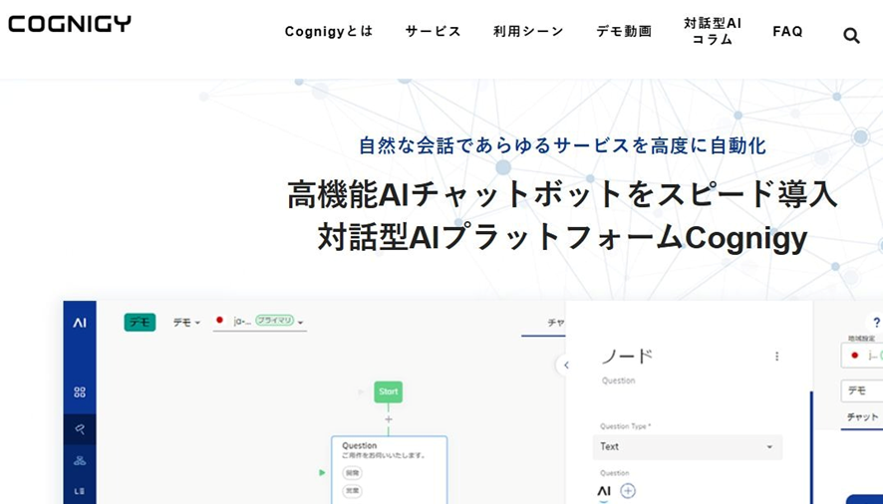
Task: Click the COGNIGY logo
Action: click(x=70, y=24)
